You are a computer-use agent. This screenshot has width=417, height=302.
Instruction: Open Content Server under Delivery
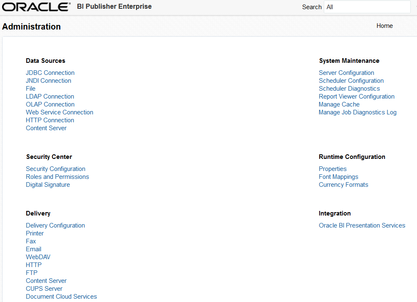tap(46, 281)
